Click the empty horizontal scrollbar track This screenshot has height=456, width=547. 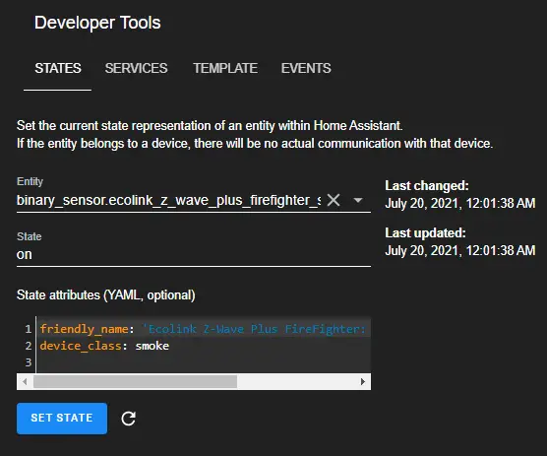point(296,381)
